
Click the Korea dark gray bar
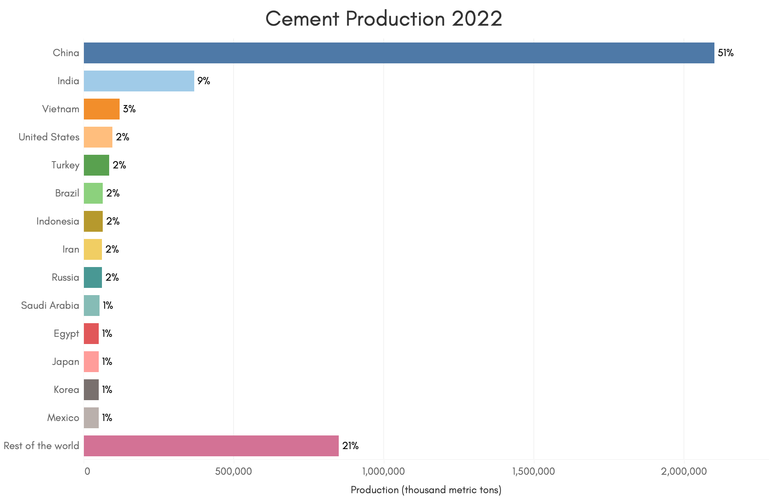91,390
